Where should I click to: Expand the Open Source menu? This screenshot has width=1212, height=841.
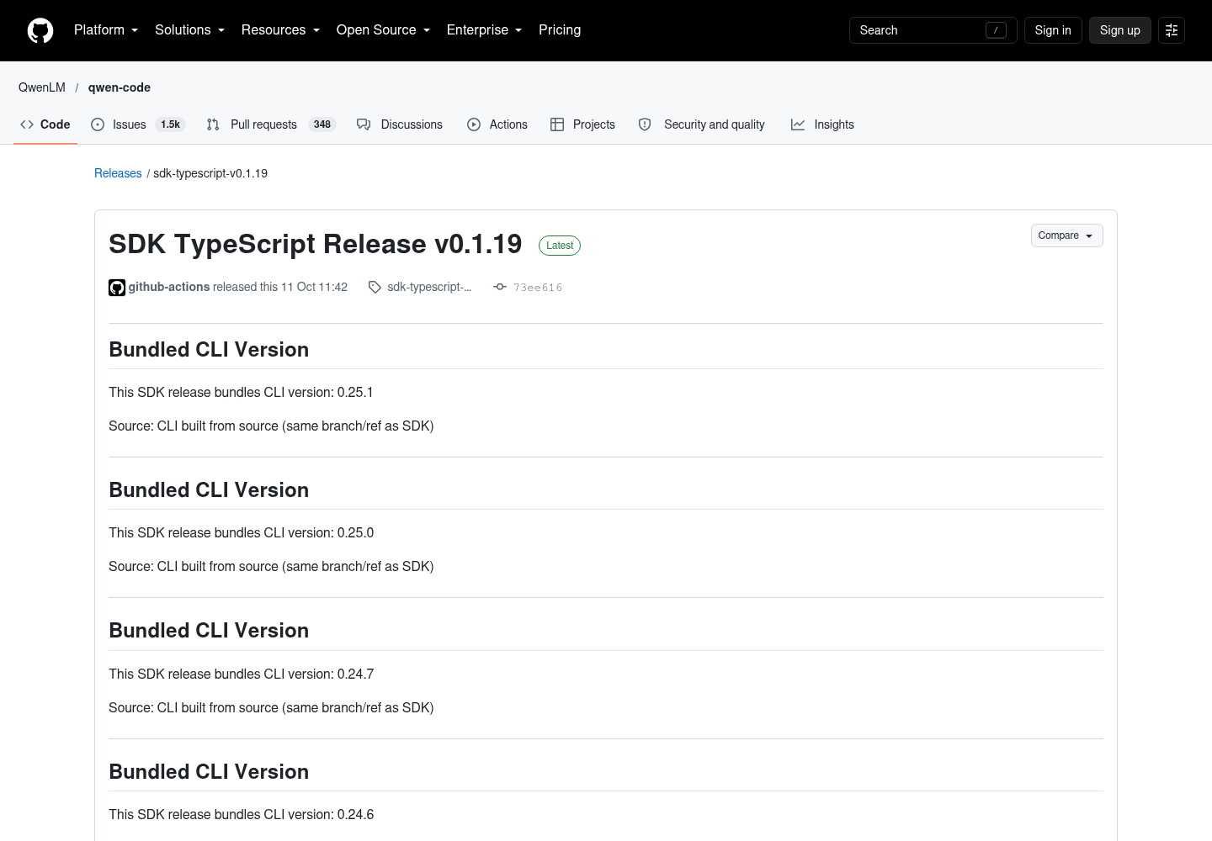click(383, 30)
